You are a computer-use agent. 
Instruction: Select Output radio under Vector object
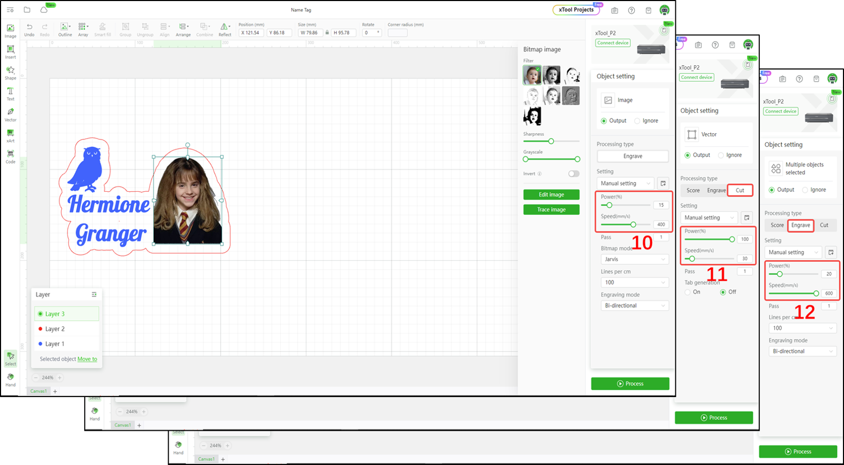(688, 155)
